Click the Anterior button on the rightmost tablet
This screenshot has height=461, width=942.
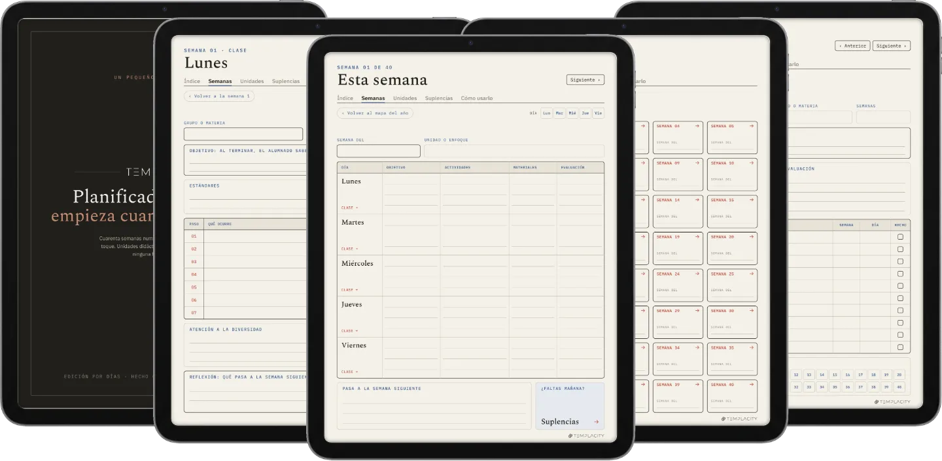coord(852,46)
